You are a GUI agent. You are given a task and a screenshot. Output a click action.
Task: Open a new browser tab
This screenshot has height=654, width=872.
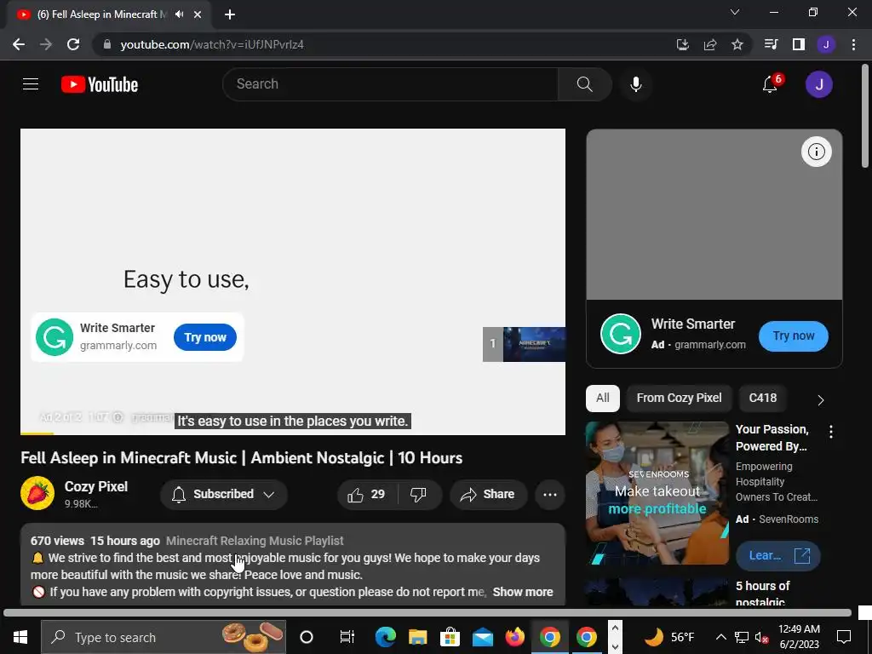230,14
